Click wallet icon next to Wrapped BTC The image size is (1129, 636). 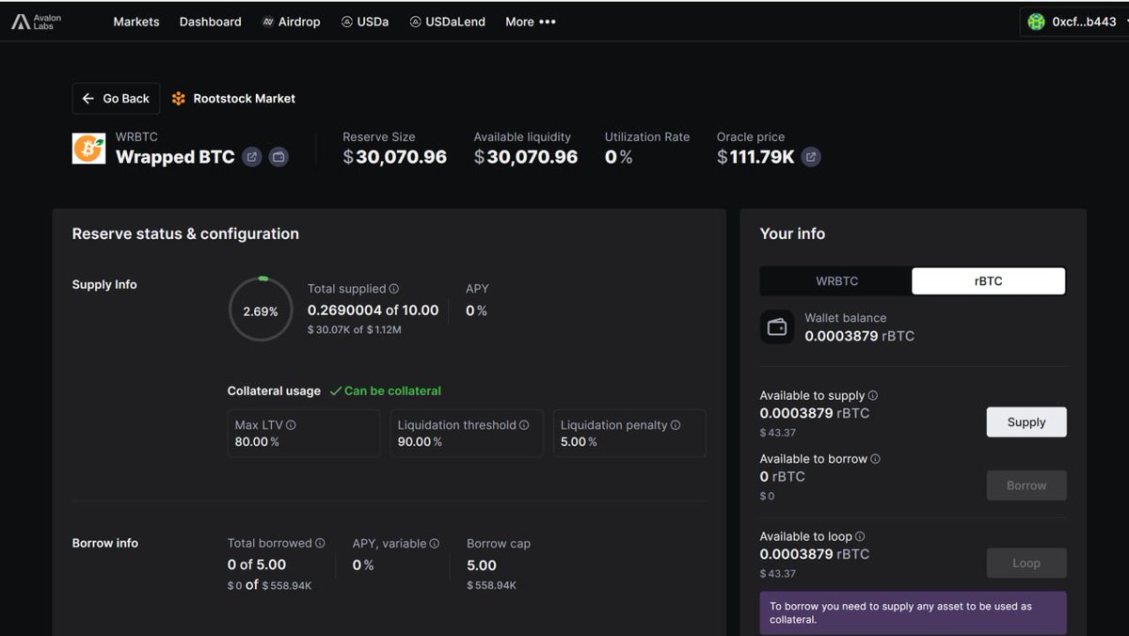(278, 157)
